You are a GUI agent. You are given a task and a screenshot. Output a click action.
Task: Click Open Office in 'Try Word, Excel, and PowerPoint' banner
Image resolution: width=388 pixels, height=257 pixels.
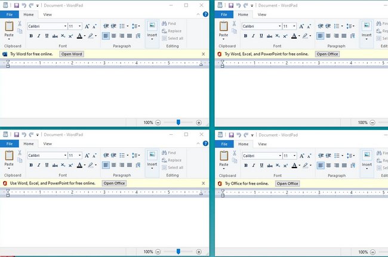[327, 54]
